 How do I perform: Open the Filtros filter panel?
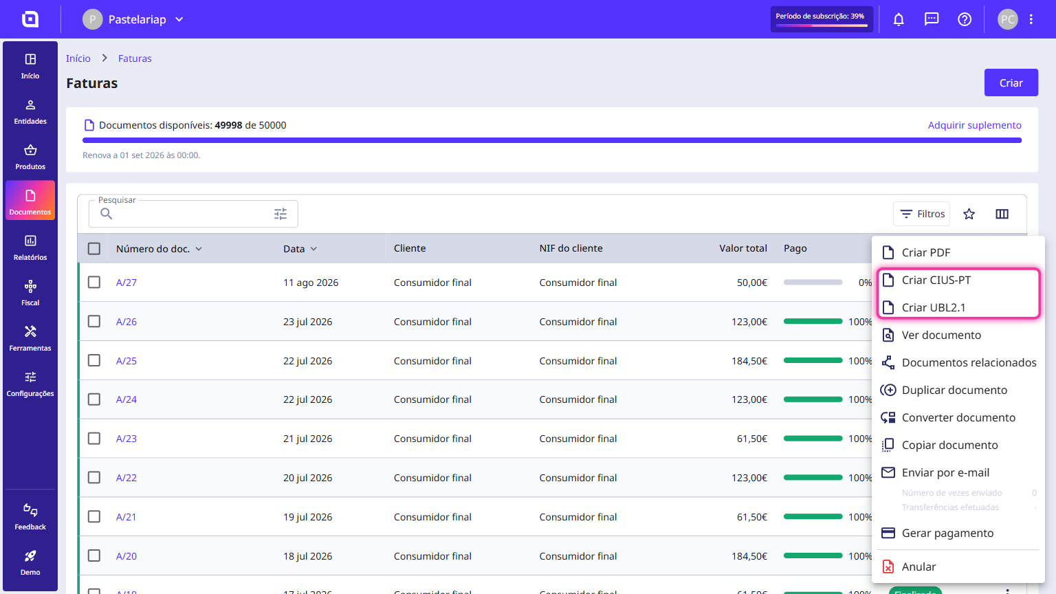[922, 214]
